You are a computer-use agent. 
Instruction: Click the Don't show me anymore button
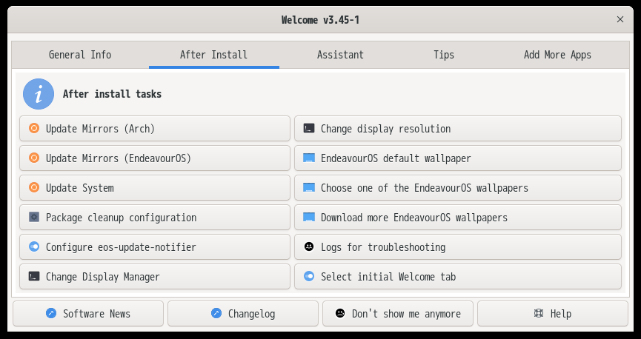(398, 314)
